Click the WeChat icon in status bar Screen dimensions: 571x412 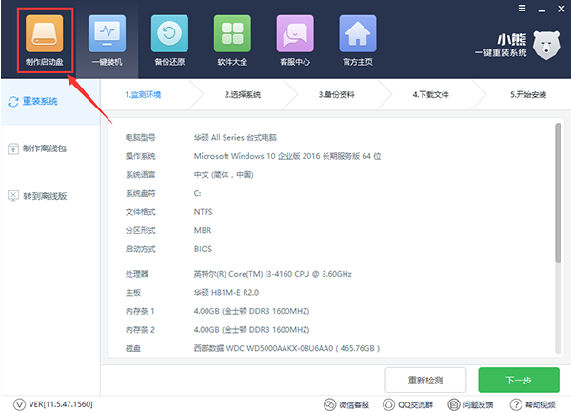pyautogui.click(x=329, y=404)
